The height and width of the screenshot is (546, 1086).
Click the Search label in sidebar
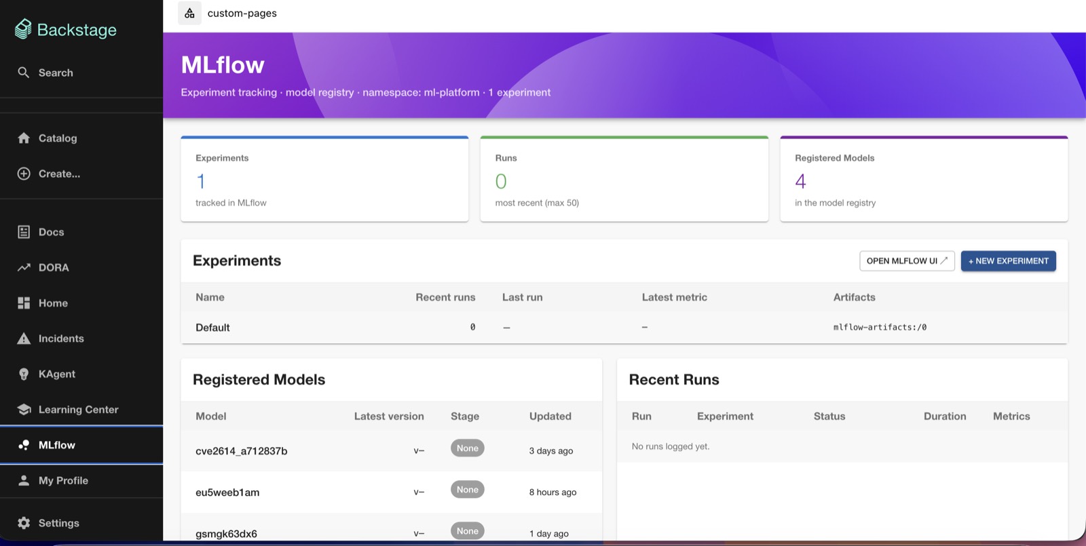[x=56, y=73]
